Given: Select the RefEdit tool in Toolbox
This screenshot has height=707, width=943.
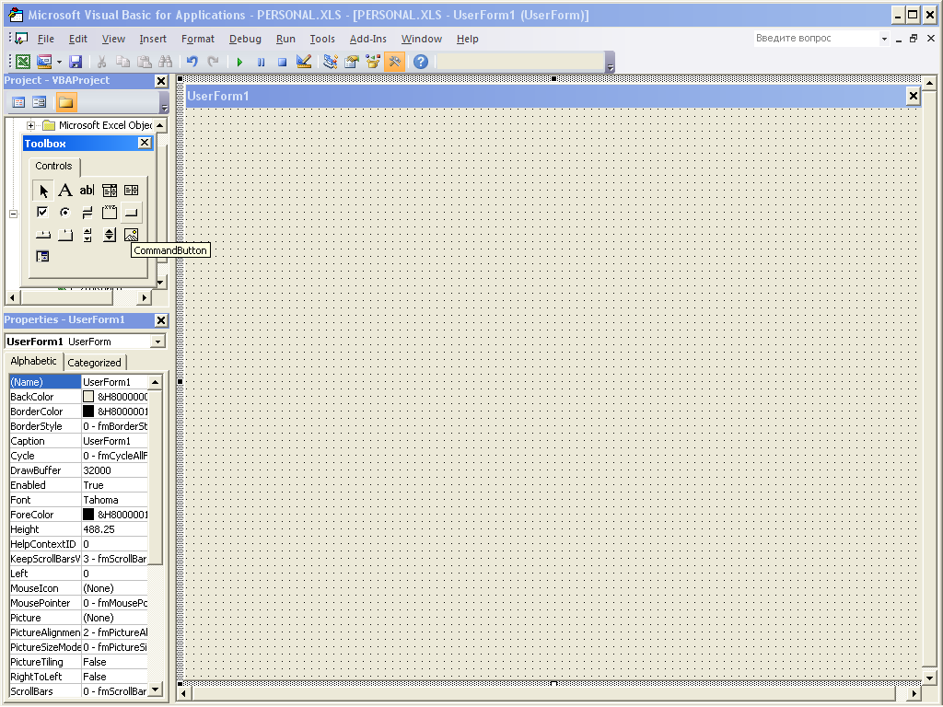Looking at the screenshot, I should [x=42, y=257].
